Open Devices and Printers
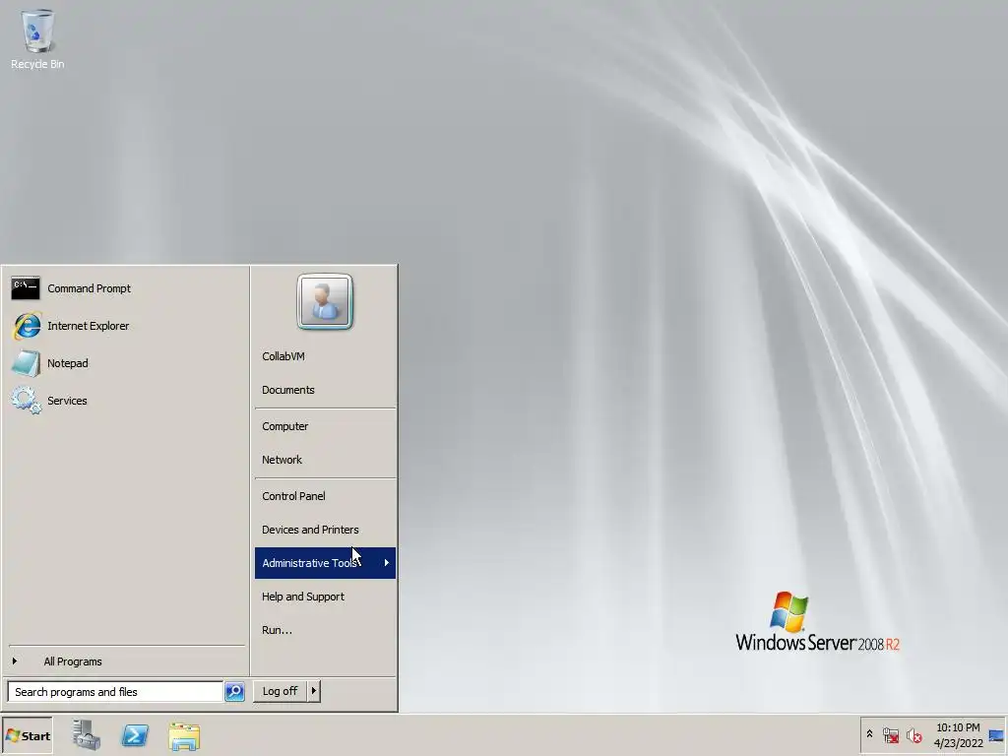 click(x=325, y=530)
